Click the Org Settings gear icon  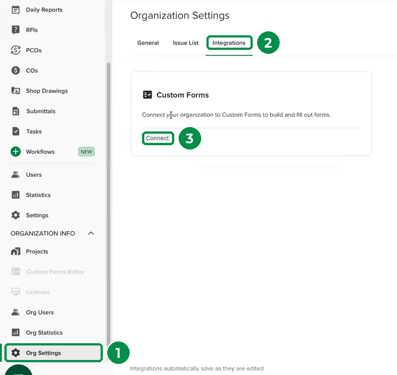coord(15,352)
